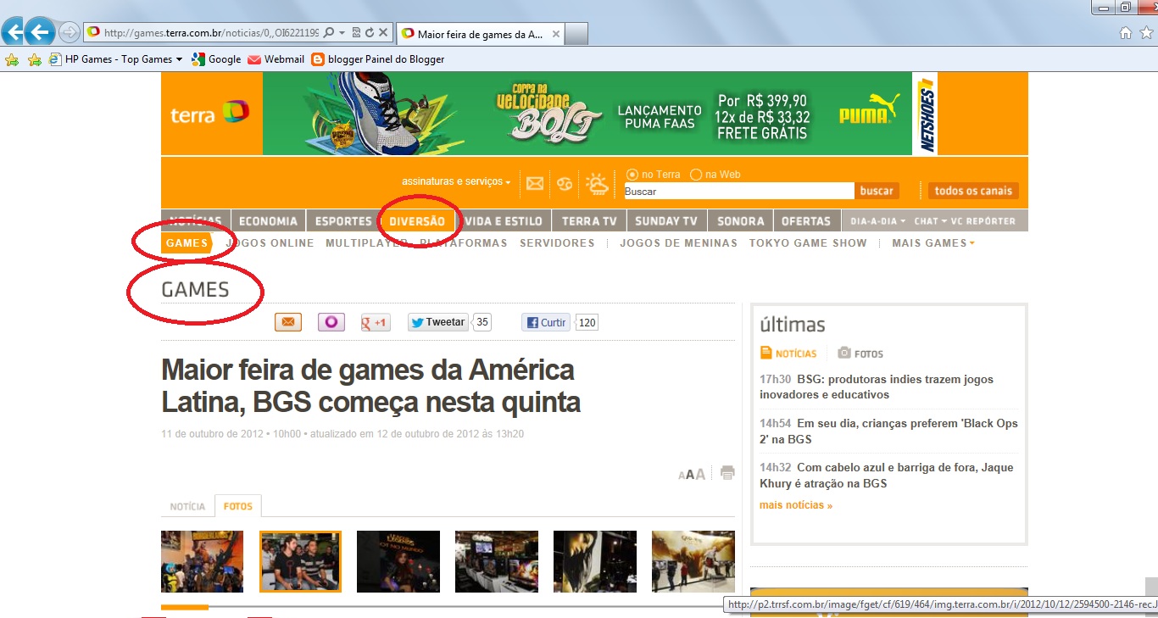Open the Ofertas channel tab
1158x618 pixels.
tap(806, 221)
